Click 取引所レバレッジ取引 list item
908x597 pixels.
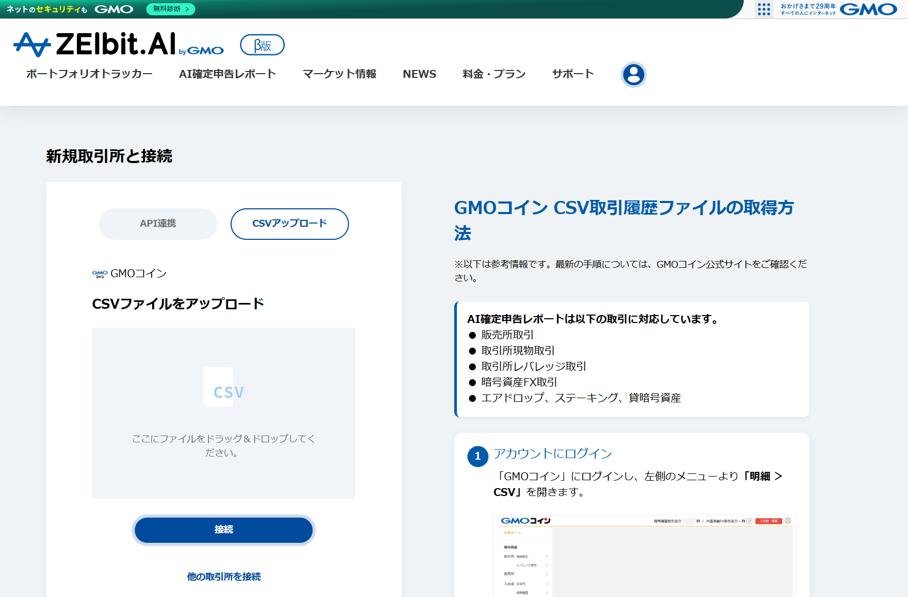tap(534, 367)
